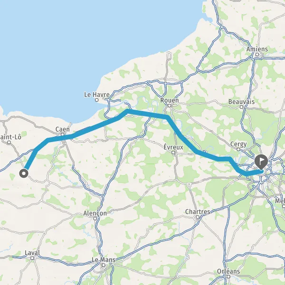Viewport: 285px width, 285px height.
Task: Click the Le Mans city marker
Action: tap(104, 265)
